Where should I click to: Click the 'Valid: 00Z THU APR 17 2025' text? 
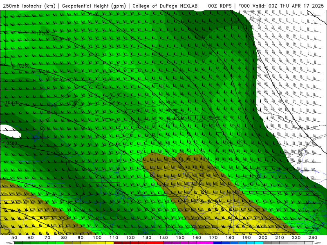point(288,6)
